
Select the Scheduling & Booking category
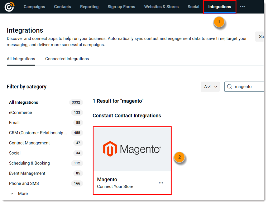click(29, 163)
